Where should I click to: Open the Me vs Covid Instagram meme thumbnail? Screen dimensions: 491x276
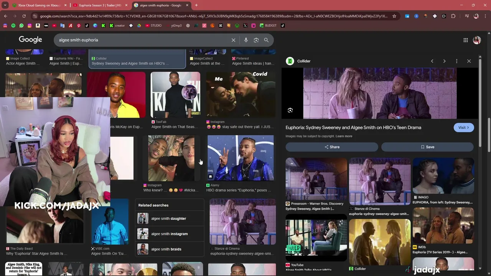(241, 95)
